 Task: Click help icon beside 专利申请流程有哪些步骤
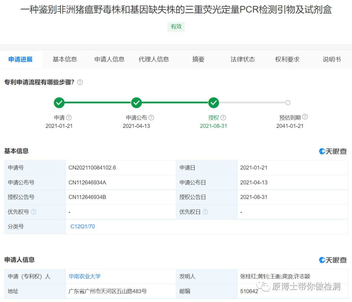coord(80,82)
